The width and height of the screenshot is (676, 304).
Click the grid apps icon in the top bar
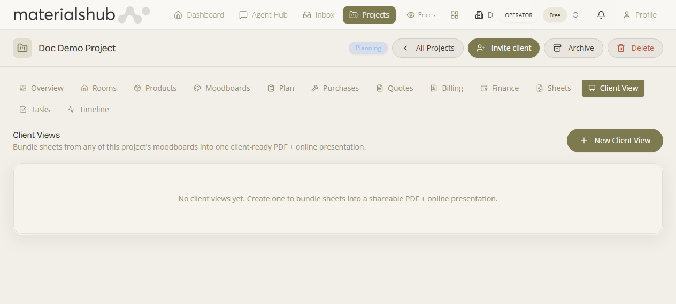455,15
